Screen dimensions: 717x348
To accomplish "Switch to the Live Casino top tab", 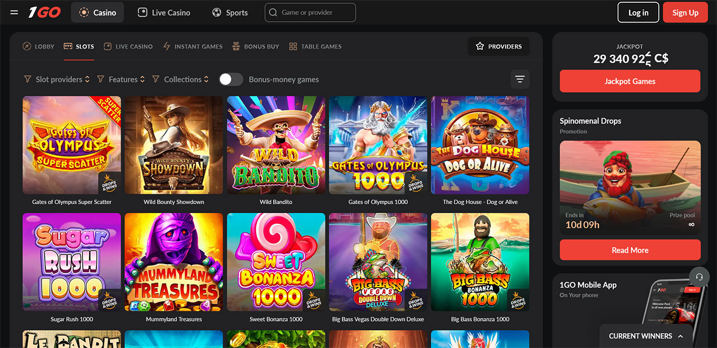I will click(164, 12).
